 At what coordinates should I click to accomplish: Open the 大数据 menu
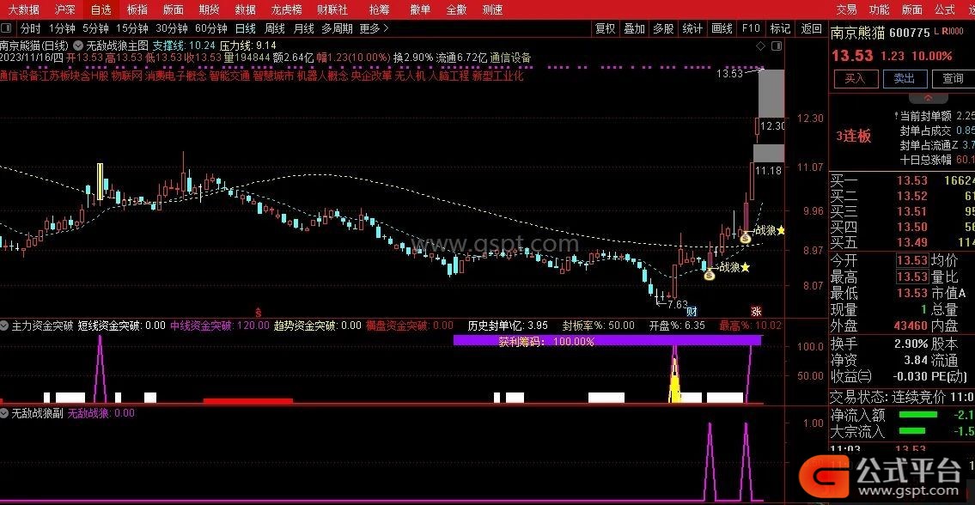pos(23,9)
